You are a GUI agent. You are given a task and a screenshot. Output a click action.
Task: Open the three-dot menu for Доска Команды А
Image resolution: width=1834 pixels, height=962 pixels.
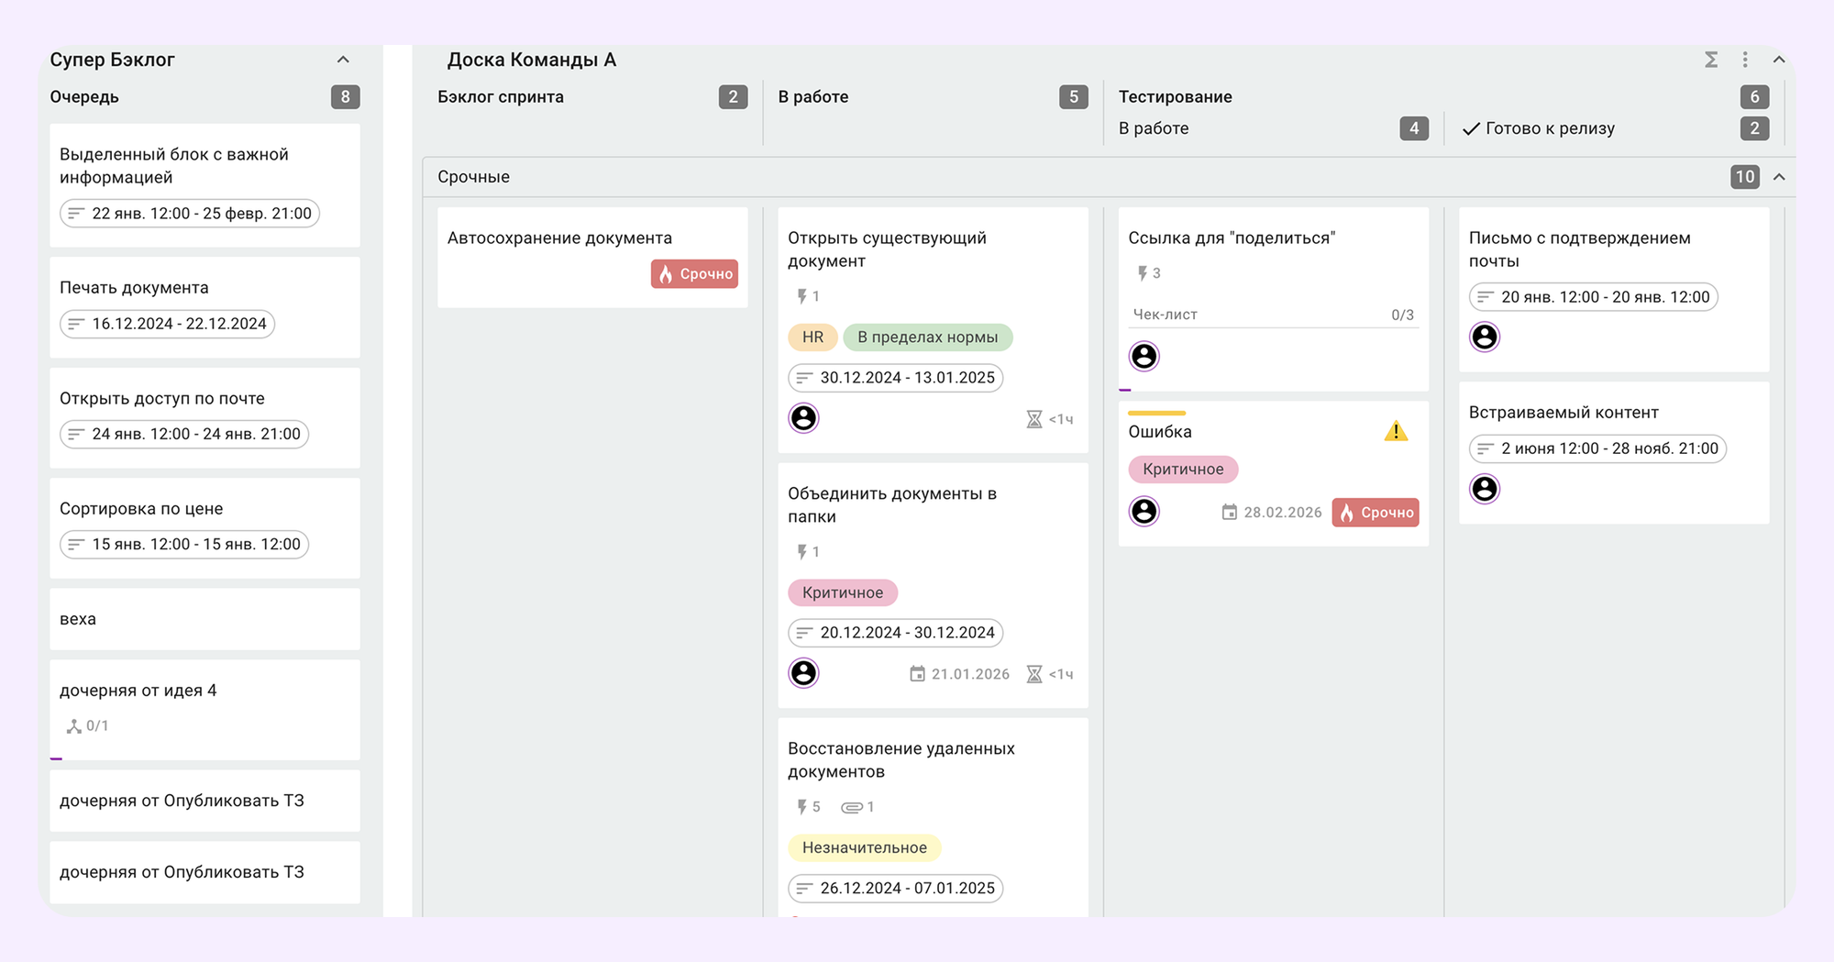(x=1745, y=60)
